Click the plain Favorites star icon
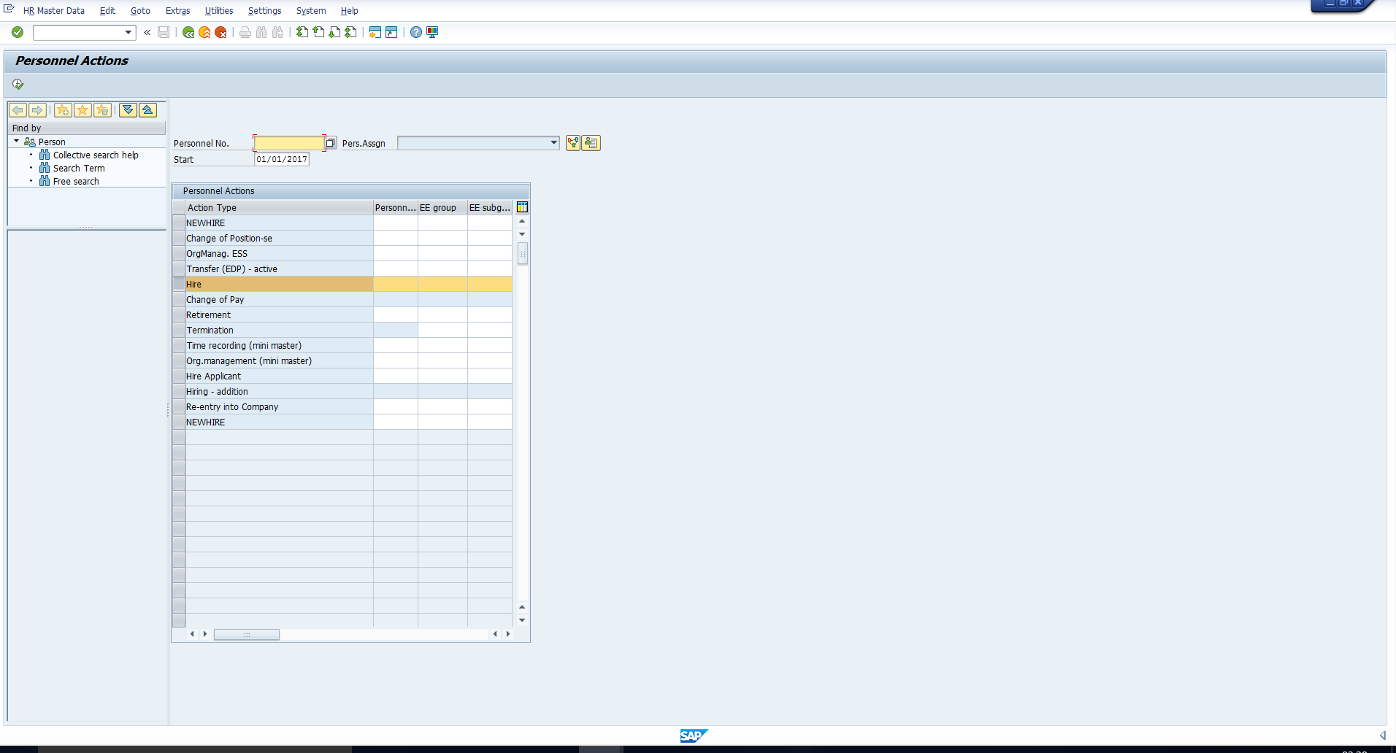1396x753 pixels. point(83,110)
